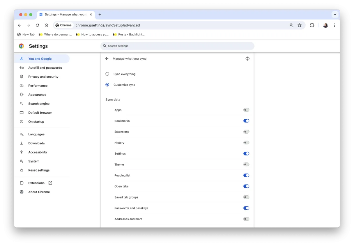The height and width of the screenshot is (246, 354).
Task: Reload the page using the refresh icon
Action: (x=37, y=25)
